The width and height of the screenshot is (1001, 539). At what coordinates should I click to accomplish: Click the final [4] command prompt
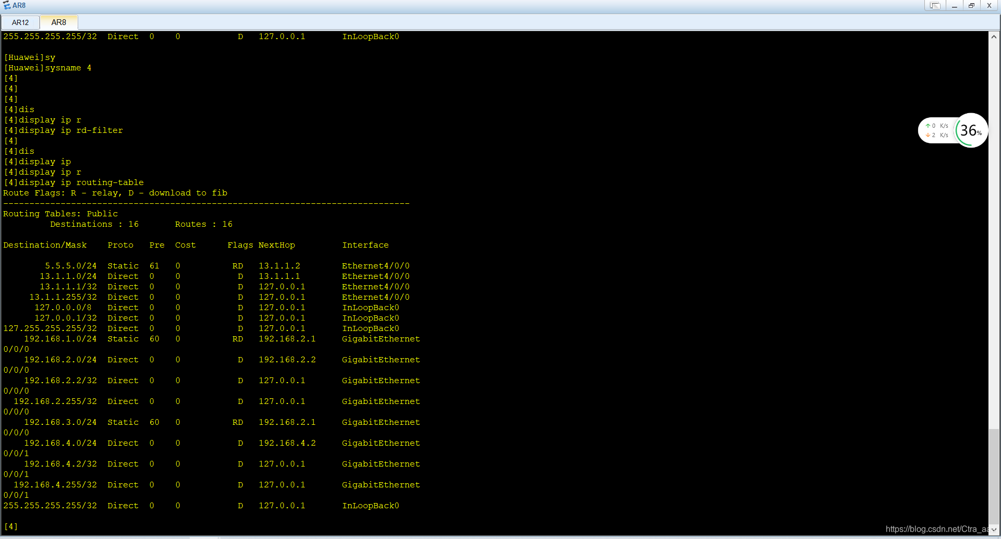point(11,526)
